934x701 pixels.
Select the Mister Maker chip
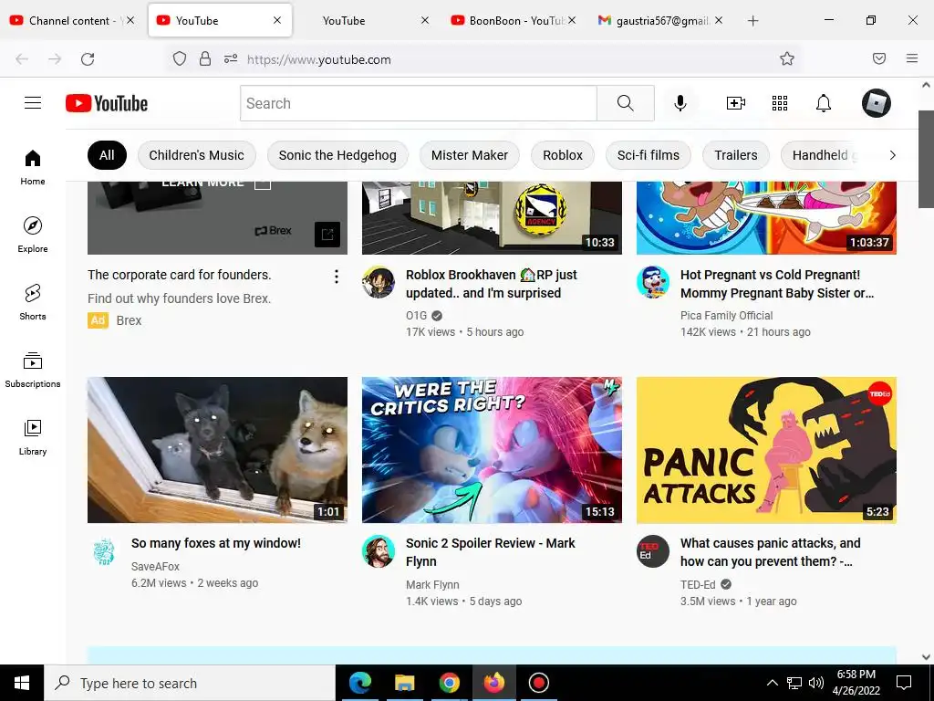(x=470, y=155)
